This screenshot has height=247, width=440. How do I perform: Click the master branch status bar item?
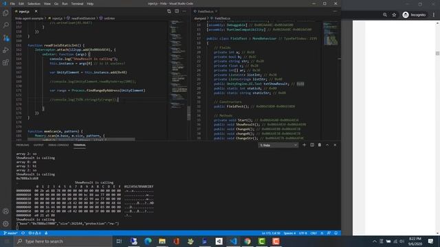[11, 233]
